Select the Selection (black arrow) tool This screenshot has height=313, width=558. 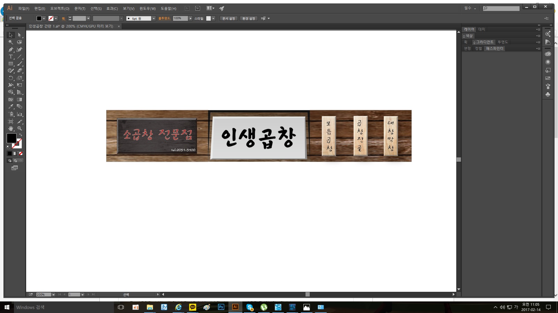[x=11, y=35]
